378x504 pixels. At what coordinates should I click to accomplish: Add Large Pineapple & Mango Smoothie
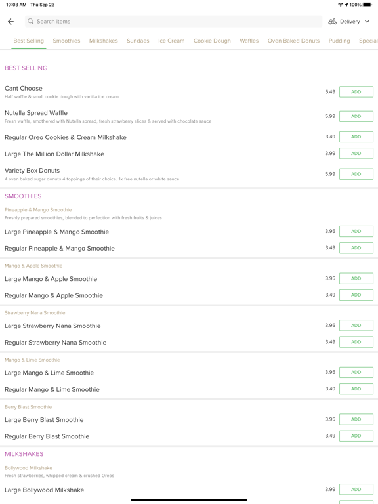point(356,232)
